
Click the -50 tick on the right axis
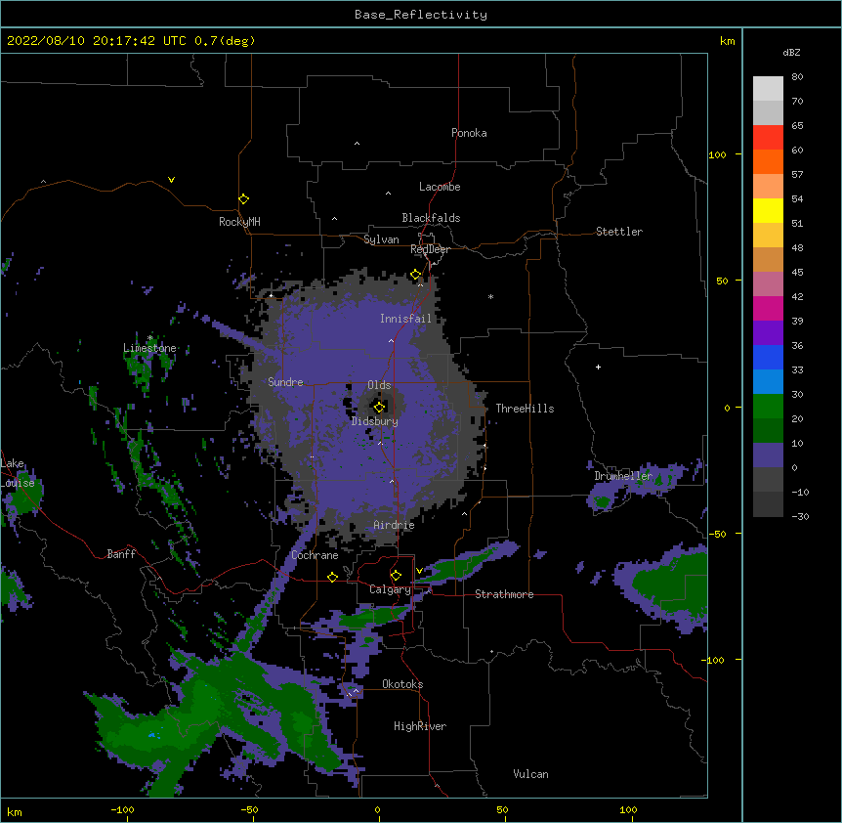pos(717,534)
